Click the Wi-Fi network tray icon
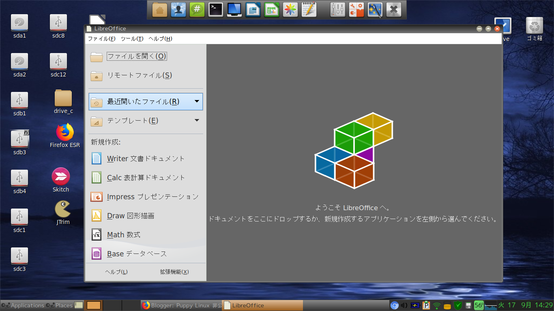This screenshot has height=311, width=554. [437, 306]
